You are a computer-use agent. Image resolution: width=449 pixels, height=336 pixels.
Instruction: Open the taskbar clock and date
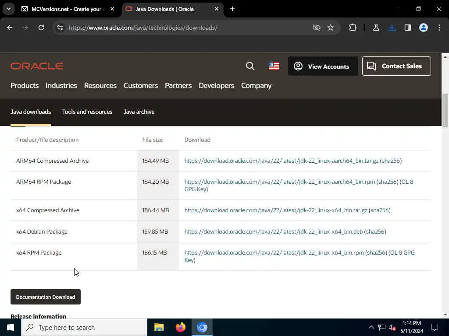click(411, 327)
